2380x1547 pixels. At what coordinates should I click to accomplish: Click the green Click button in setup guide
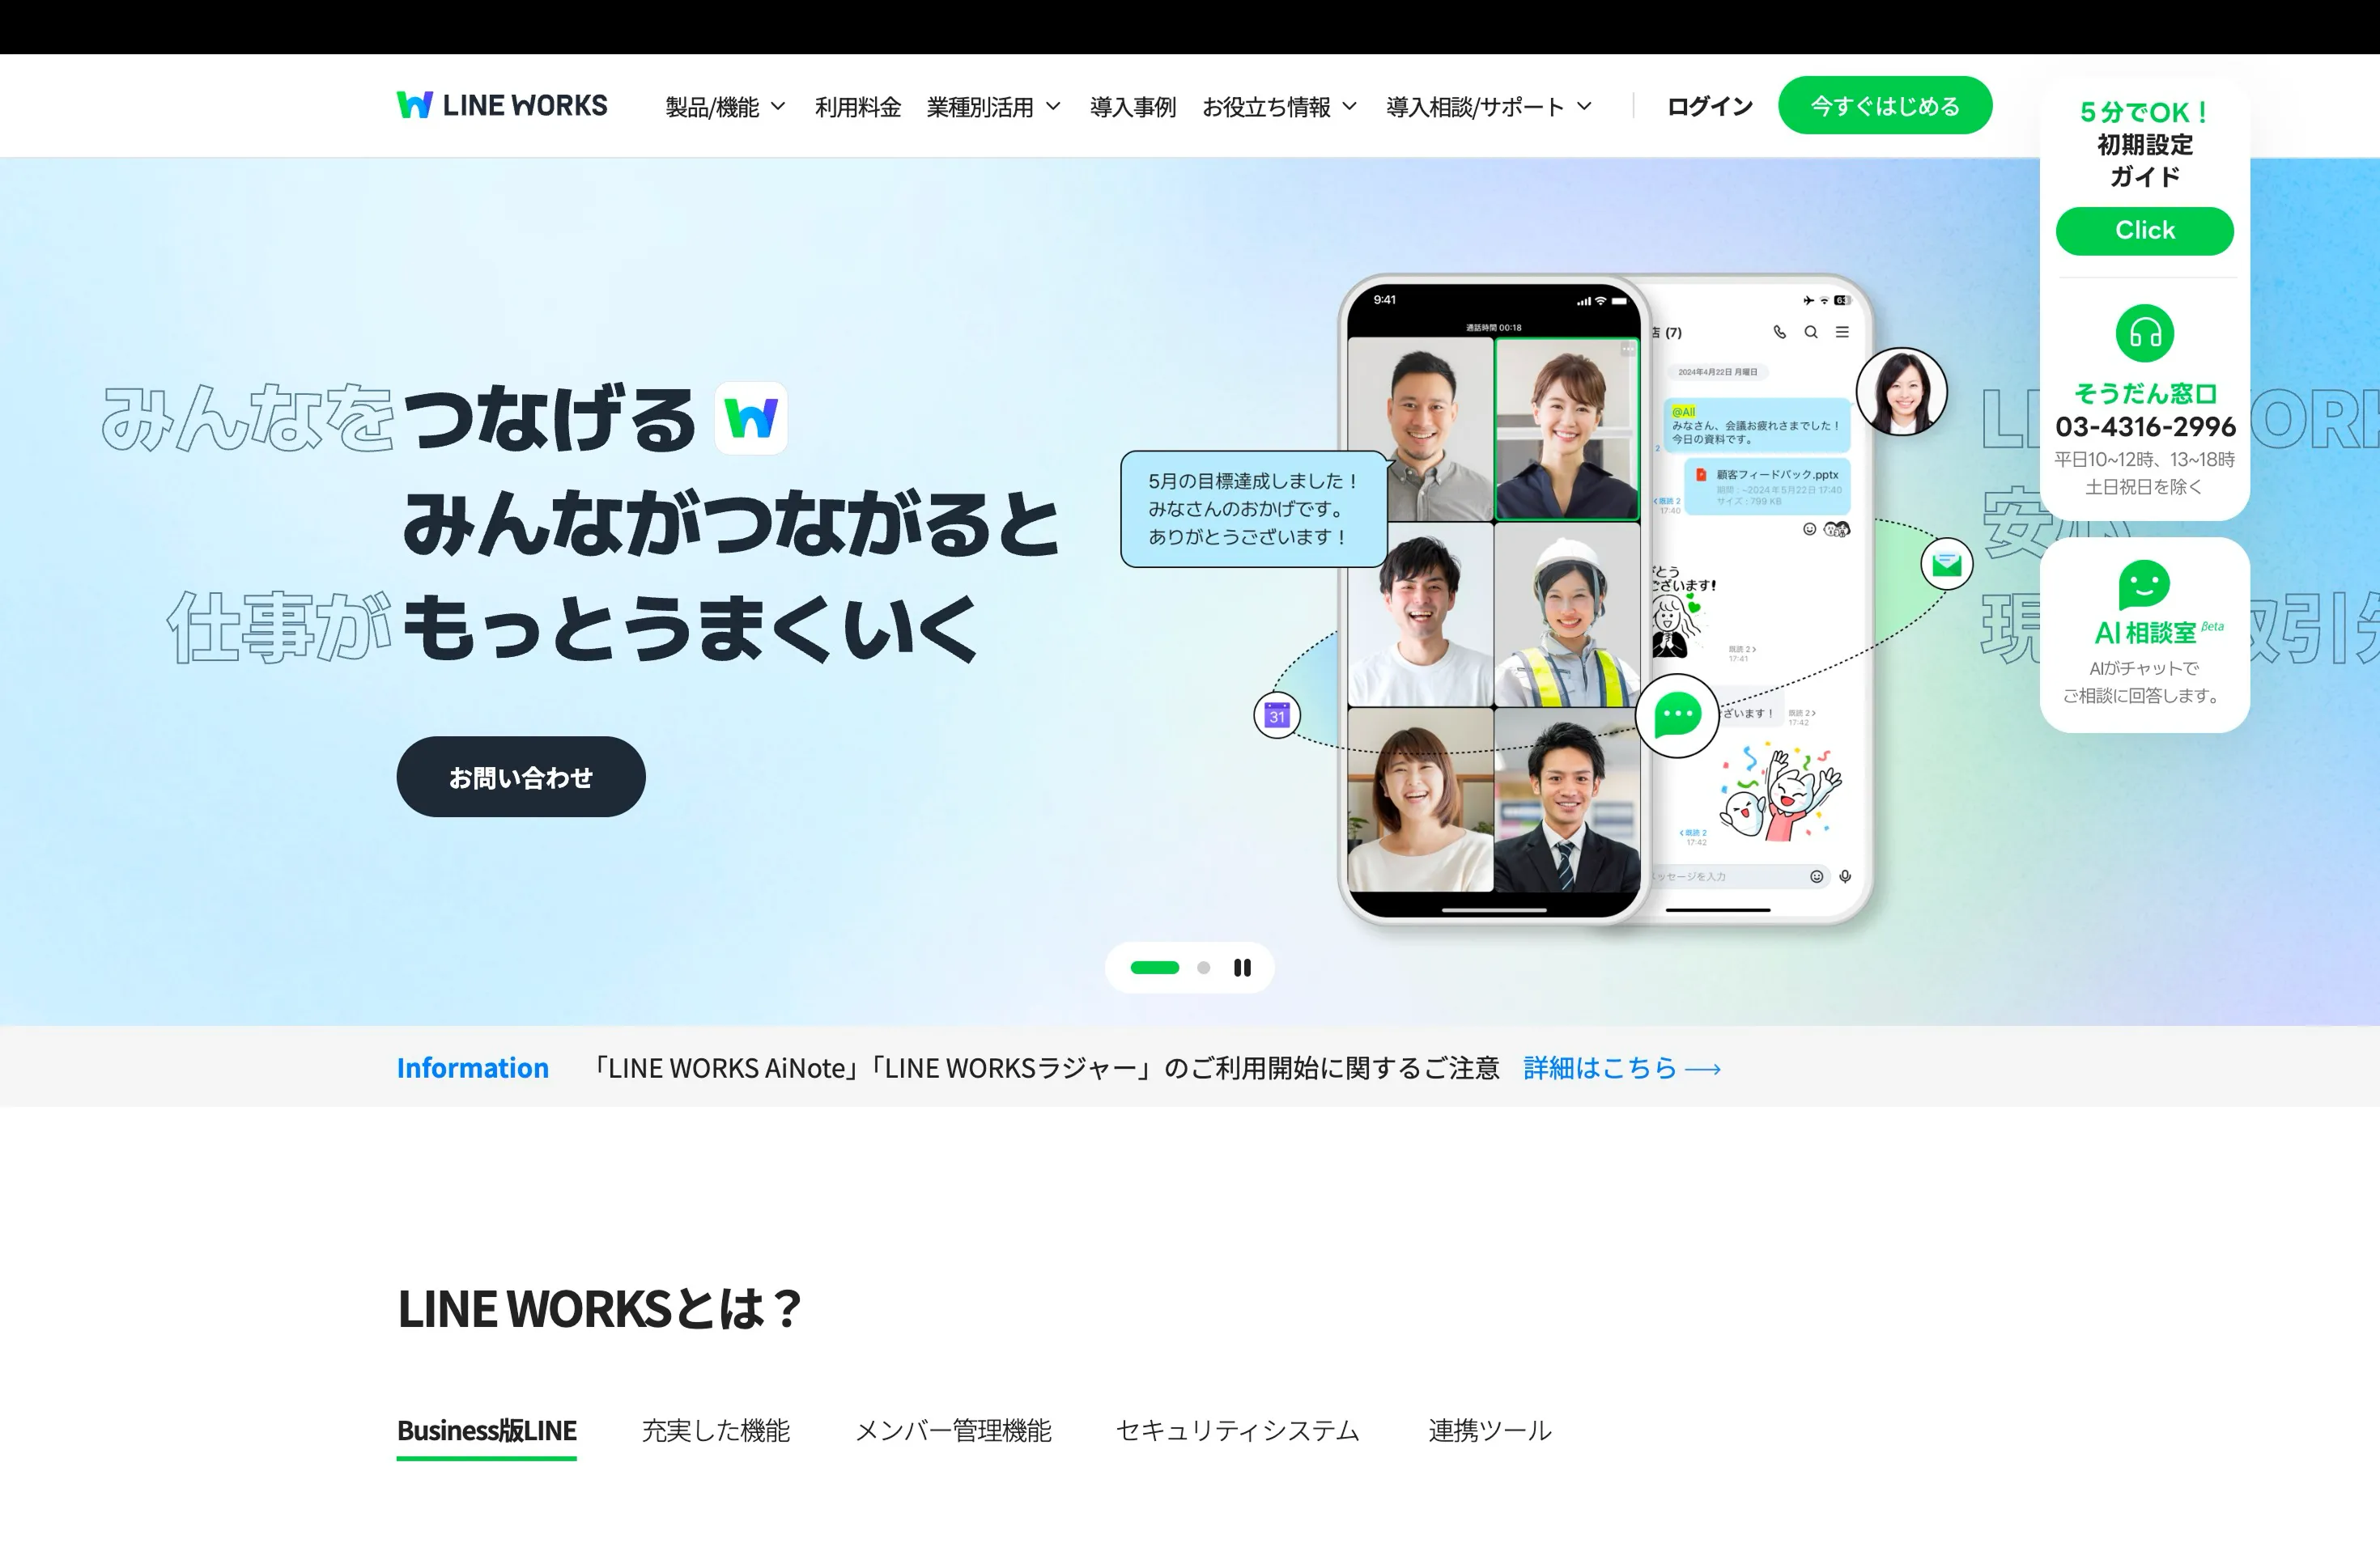pos(2144,231)
